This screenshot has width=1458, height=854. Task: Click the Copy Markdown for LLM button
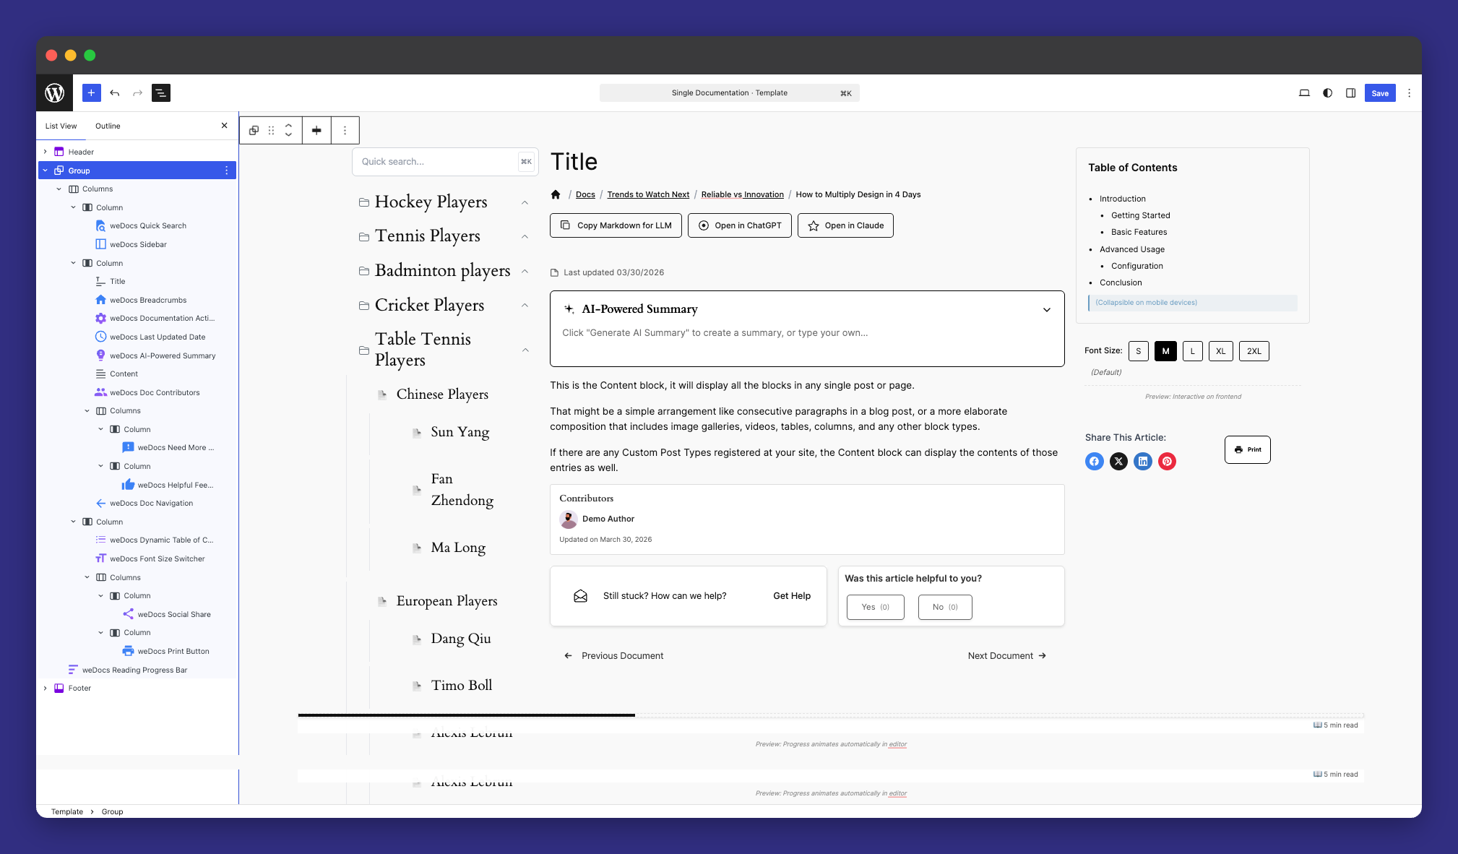[x=616, y=225]
